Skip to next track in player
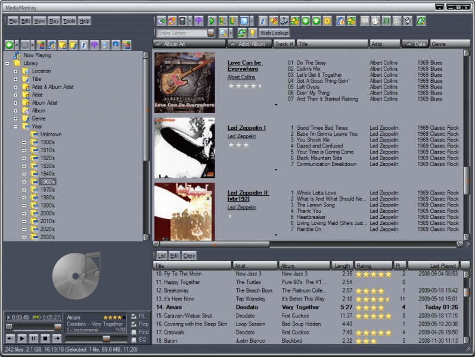Viewport: 475px width, 357px height. [x=57, y=338]
